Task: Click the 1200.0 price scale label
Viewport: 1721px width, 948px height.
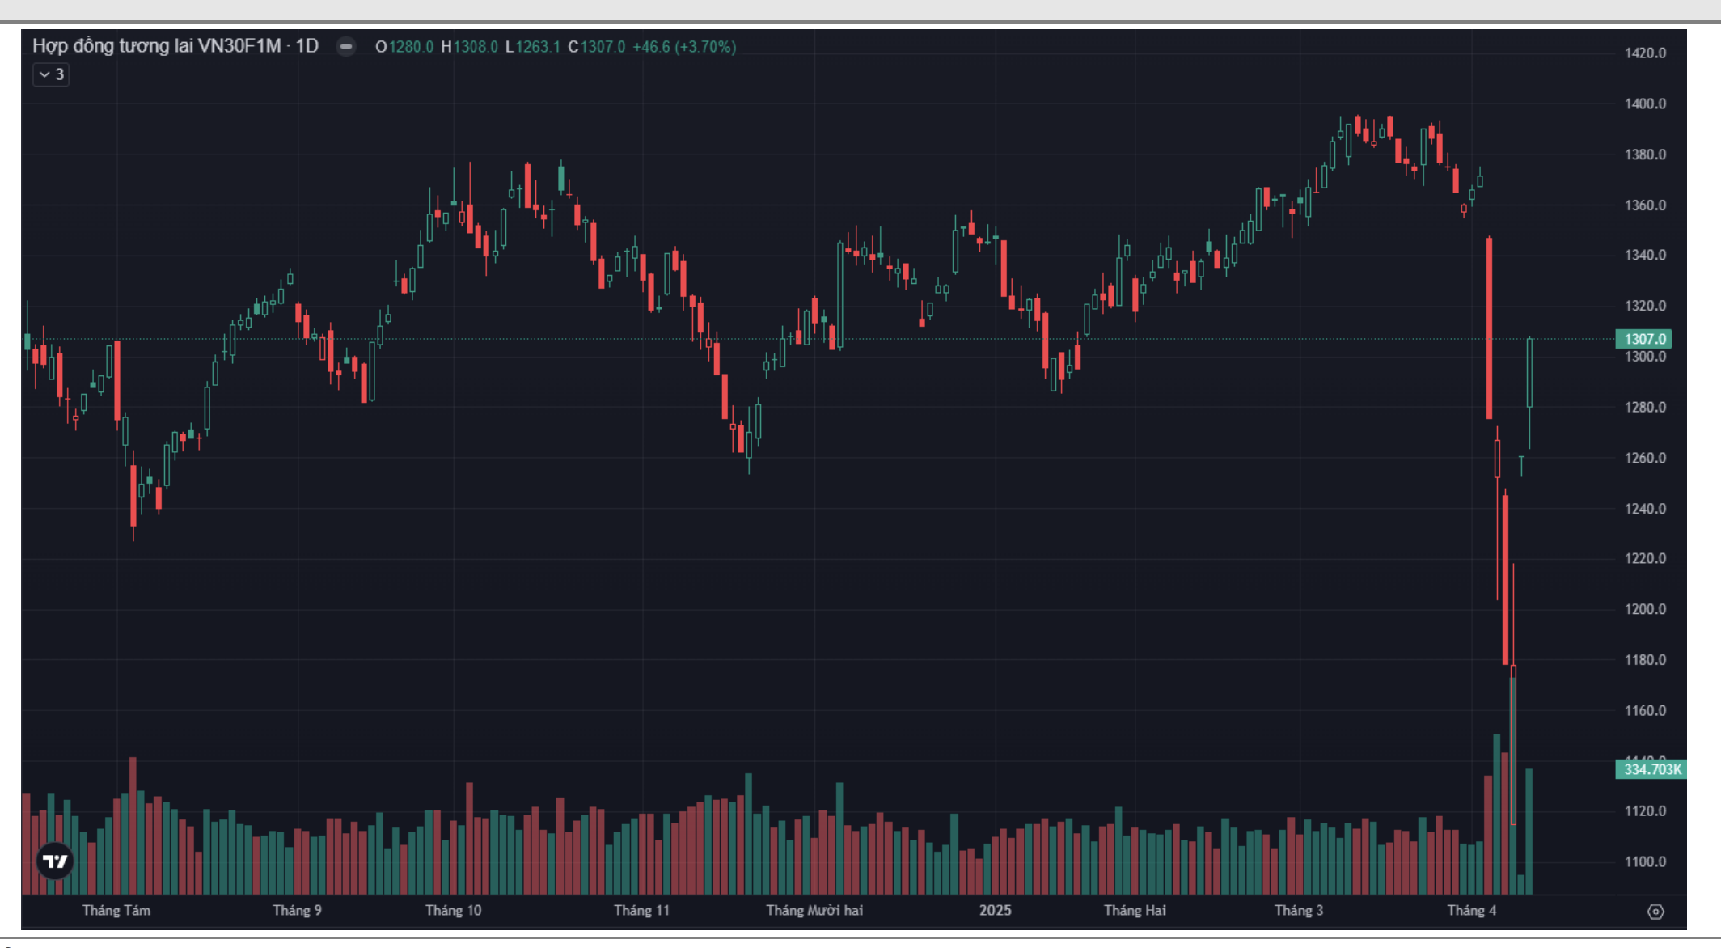Action: click(x=1645, y=609)
